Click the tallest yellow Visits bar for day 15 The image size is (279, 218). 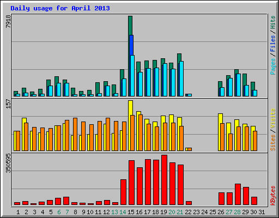130,107
